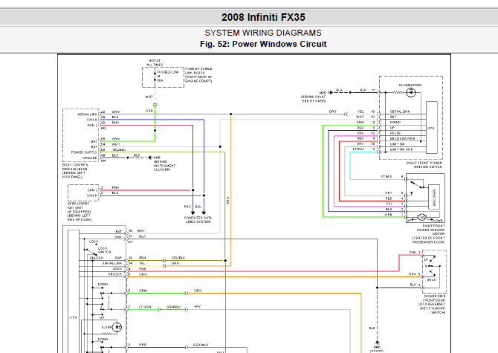Image resolution: width=498 pixels, height=353 pixels.
Task: Click the "RED/WHT" wire label
Action: pos(201,345)
